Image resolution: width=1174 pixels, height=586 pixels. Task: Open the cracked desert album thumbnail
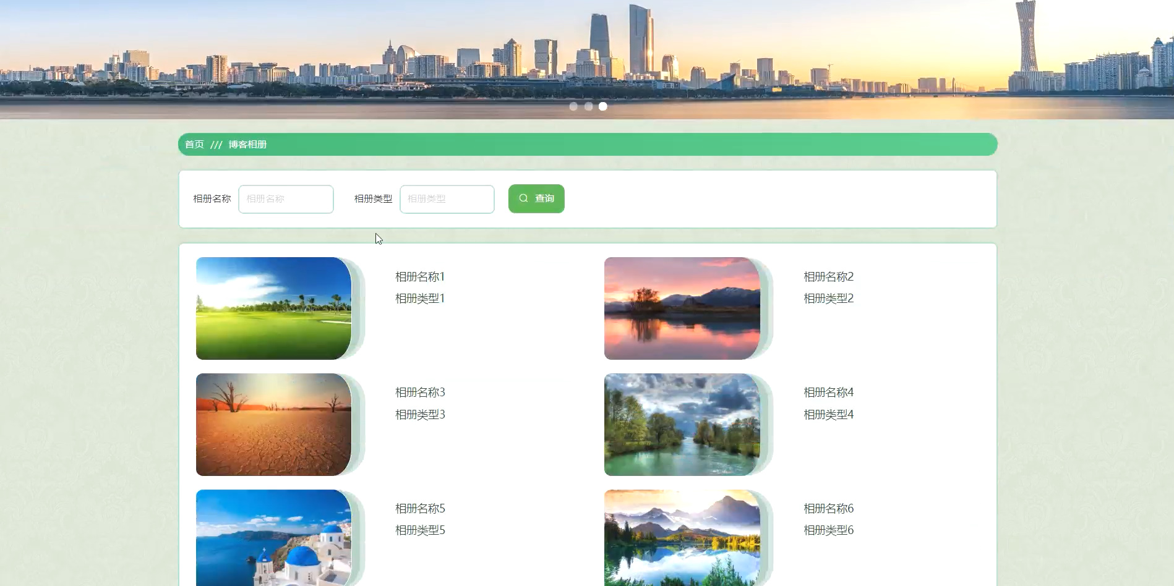coord(274,425)
